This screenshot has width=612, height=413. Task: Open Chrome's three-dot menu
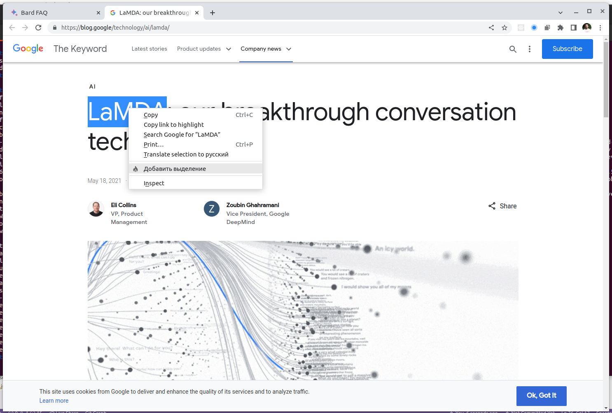600,28
